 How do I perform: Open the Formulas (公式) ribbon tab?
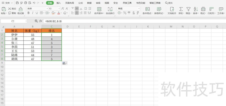point(81,3)
